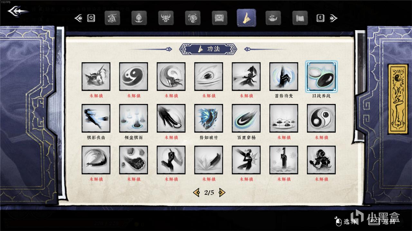
Task: Select the 以战养战 skill icon
Action: [321, 76]
